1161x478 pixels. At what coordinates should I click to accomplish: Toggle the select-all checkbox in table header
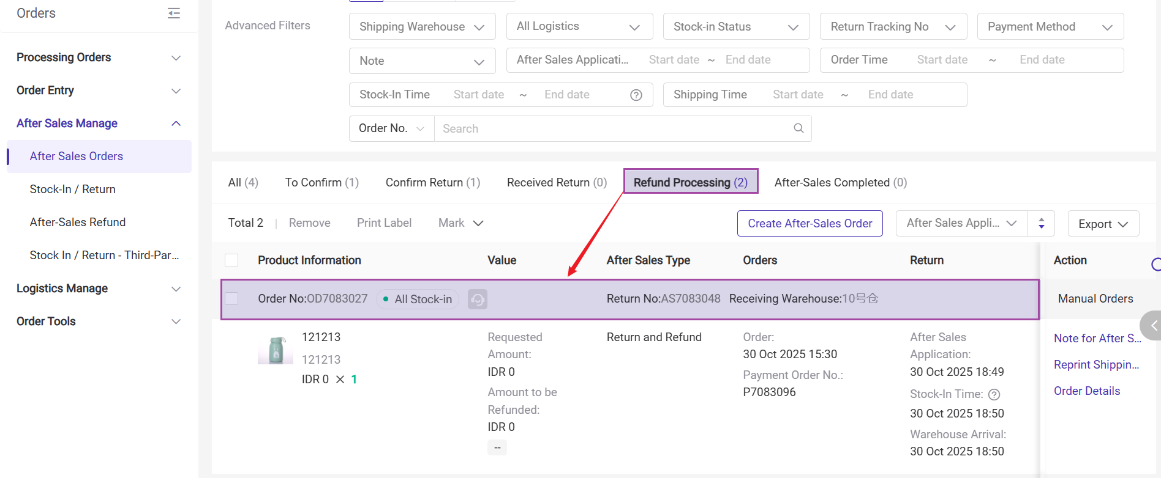click(231, 260)
